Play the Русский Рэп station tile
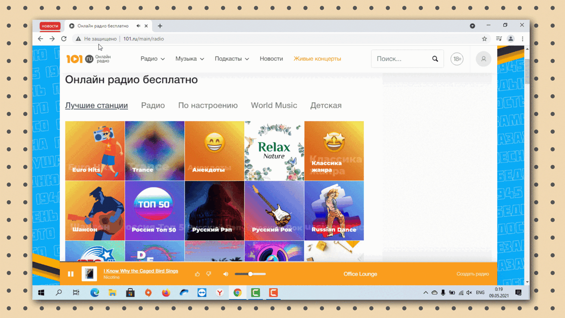This screenshot has height=318, width=565. pos(215,211)
